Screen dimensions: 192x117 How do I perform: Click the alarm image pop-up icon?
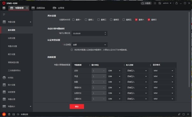pyautogui.click(x=13, y=114)
